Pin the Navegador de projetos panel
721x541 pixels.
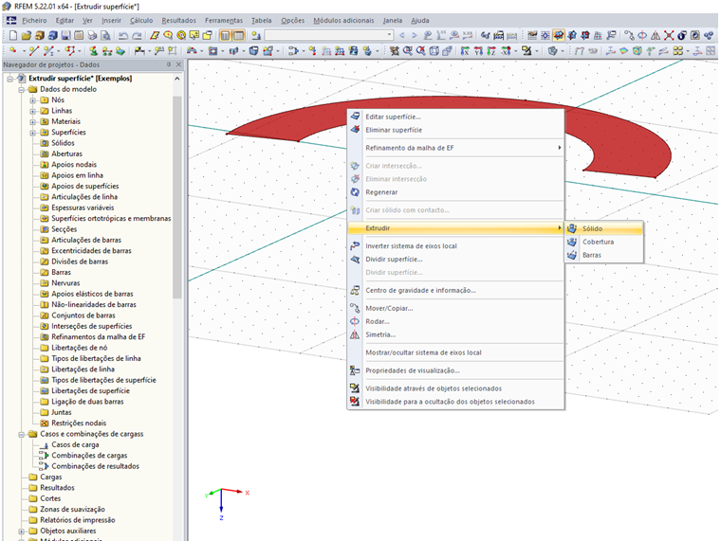point(169,64)
